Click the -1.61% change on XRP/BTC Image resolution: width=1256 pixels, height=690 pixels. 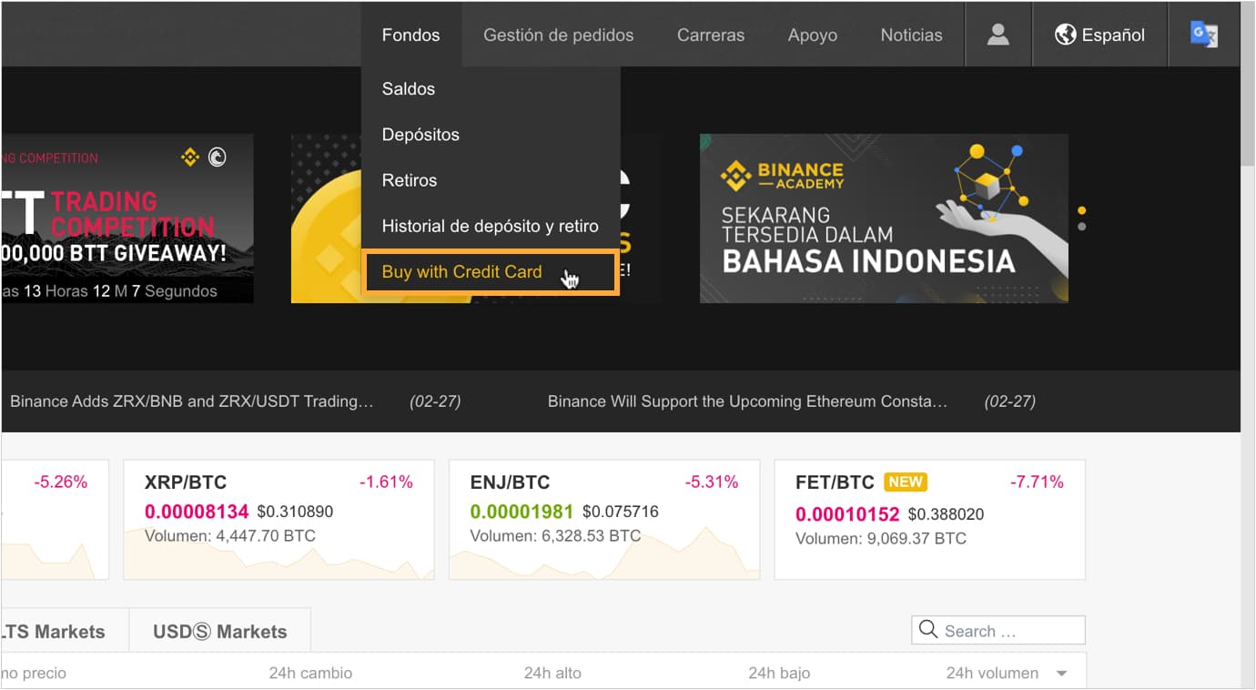pos(386,482)
